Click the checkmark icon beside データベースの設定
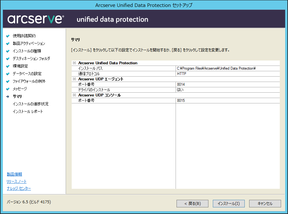Image resolution: width=288 pixels, height=214 pixels. (8, 74)
